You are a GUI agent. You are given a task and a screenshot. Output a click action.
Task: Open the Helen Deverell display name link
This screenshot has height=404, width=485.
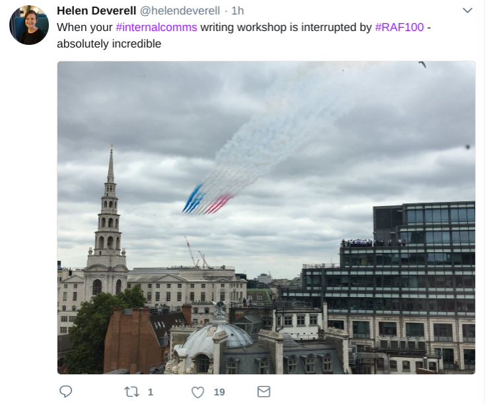point(96,11)
